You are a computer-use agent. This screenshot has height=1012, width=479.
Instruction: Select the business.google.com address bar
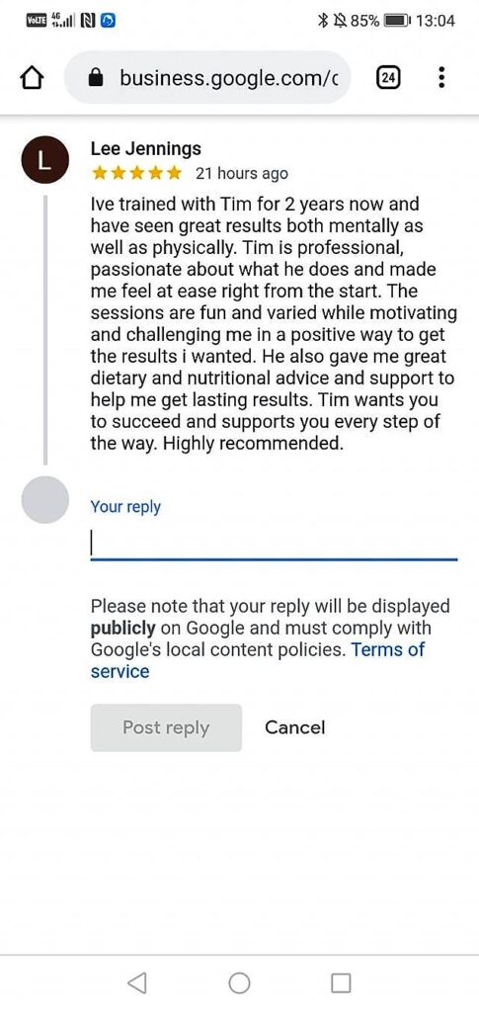point(207,78)
